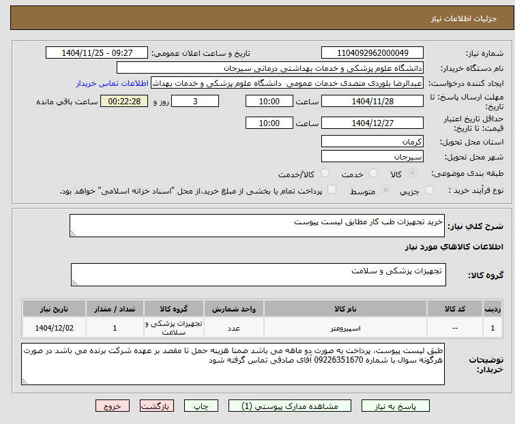Click the شرح کلی نیاز description textarea
The height and width of the screenshot is (424, 515).
pos(257,226)
